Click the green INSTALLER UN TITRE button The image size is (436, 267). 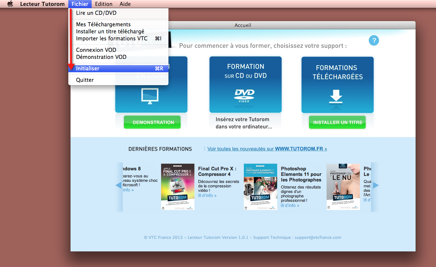pos(337,123)
